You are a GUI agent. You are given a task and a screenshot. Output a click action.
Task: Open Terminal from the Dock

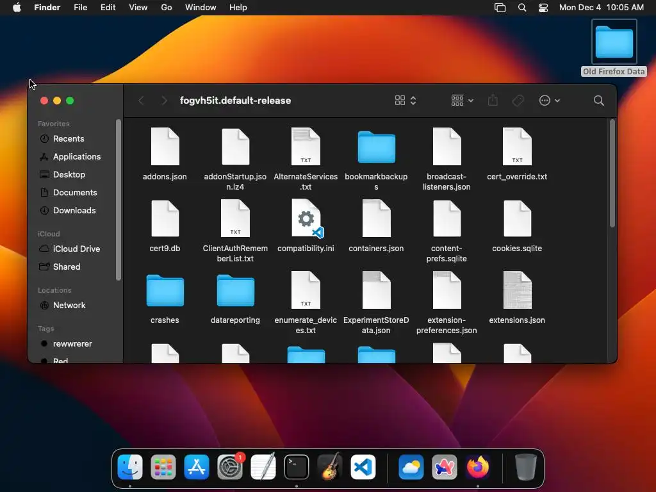coord(297,467)
